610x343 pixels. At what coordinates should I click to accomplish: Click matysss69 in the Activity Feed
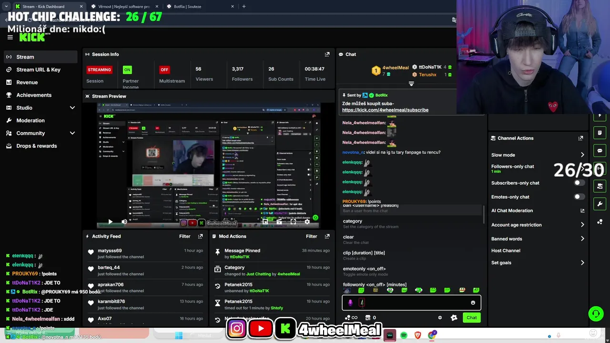[110, 251]
